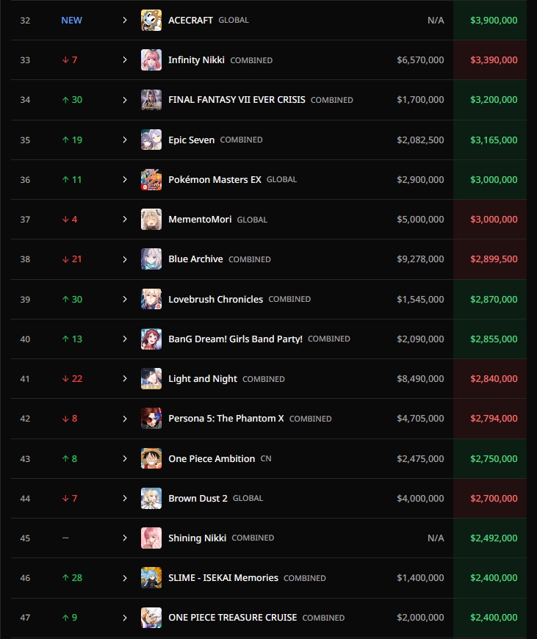Click the BanG Dream! Girls Band Party! icon
Screen dimensions: 537x639
(151, 339)
